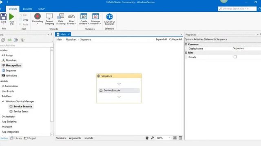Open the Variables panel
This screenshot has width=261, height=146.
(x=61, y=138)
